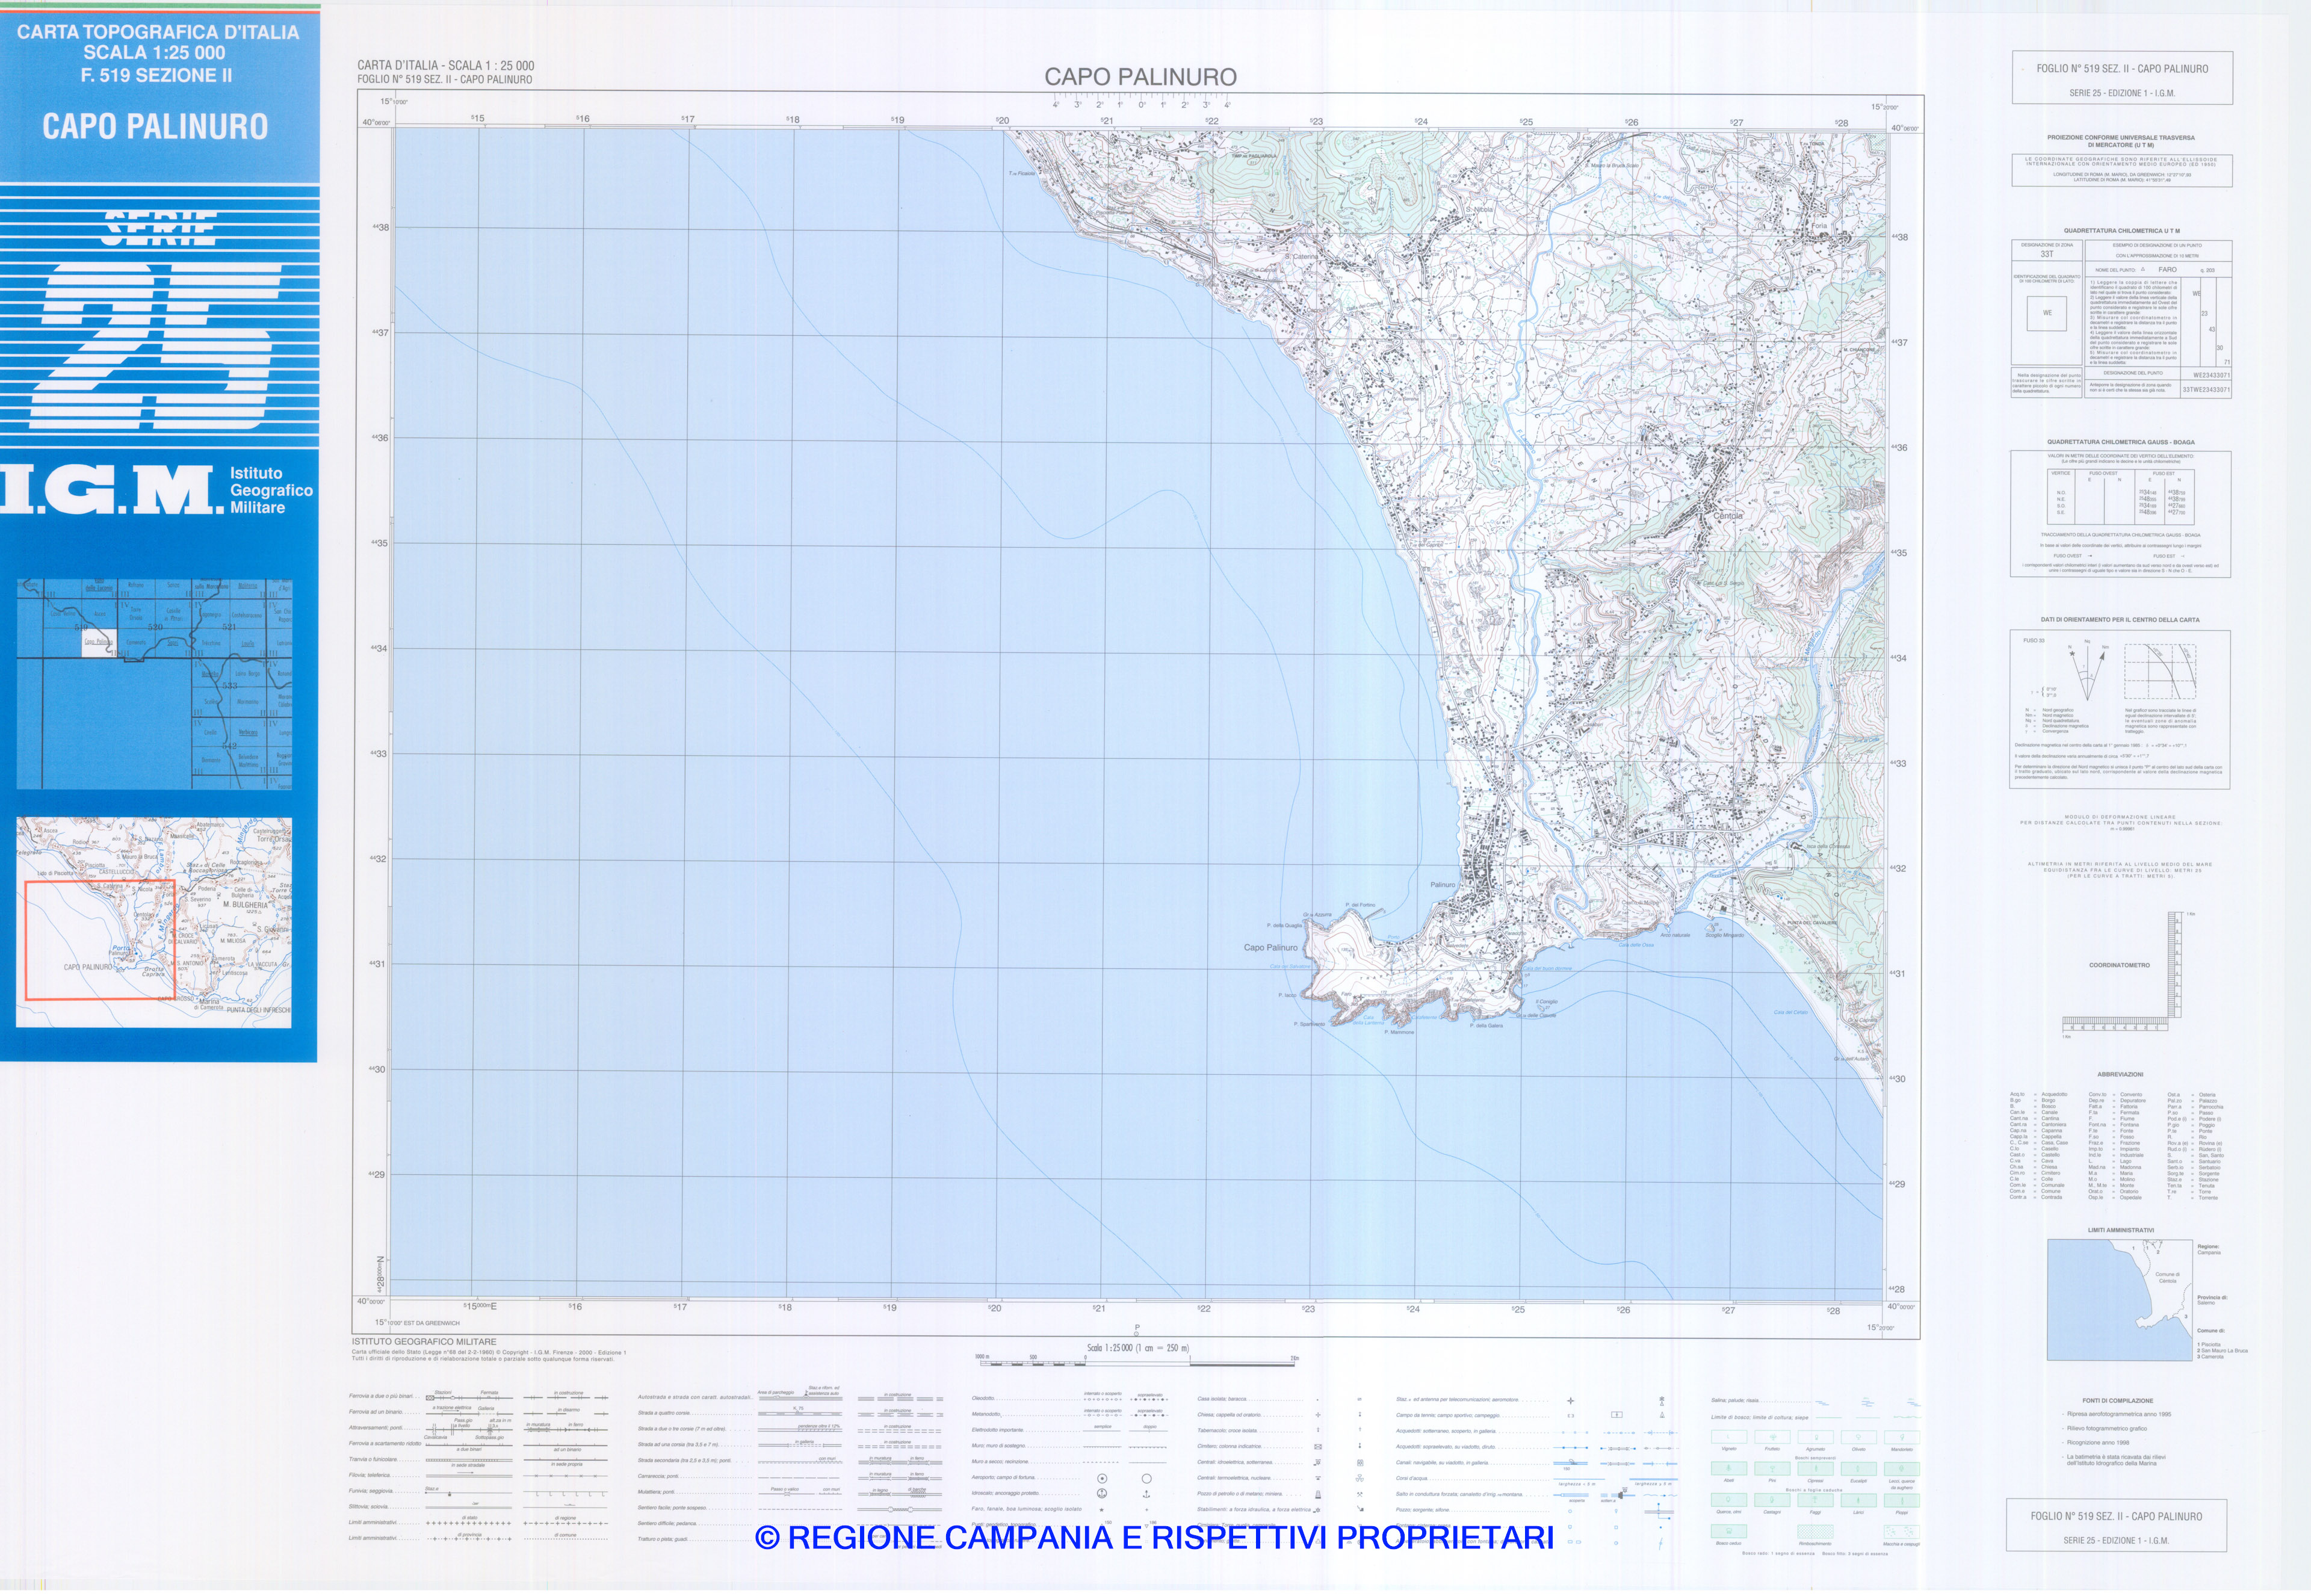Click the Macchia e cespugli legend box
The image size is (2311, 1596).
1902,1532
